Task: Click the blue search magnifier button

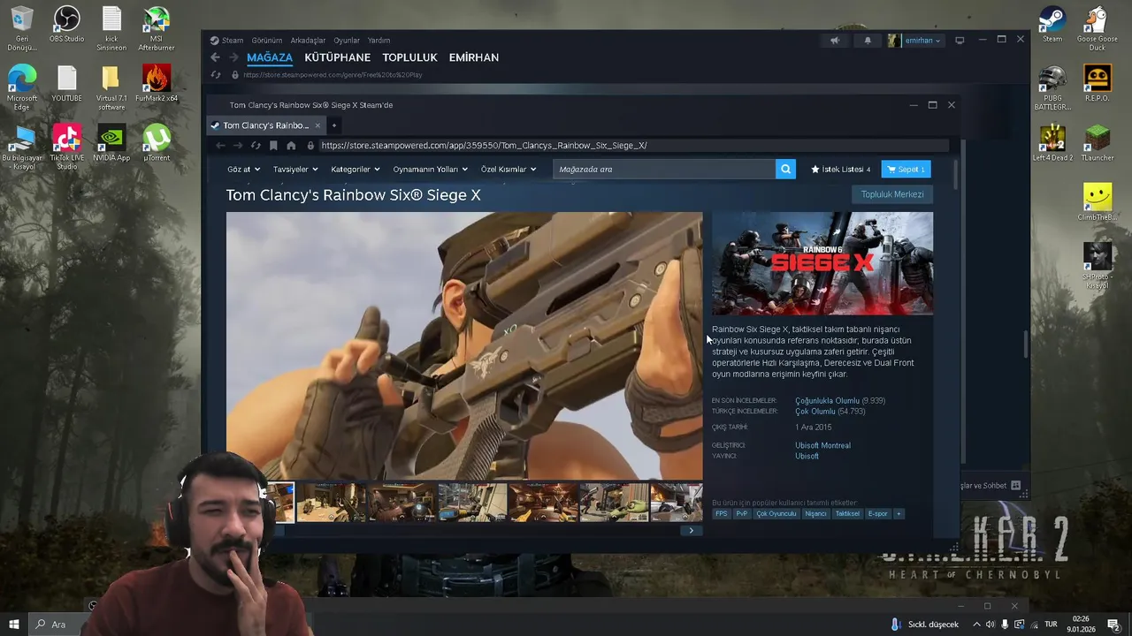Action: [x=785, y=169]
